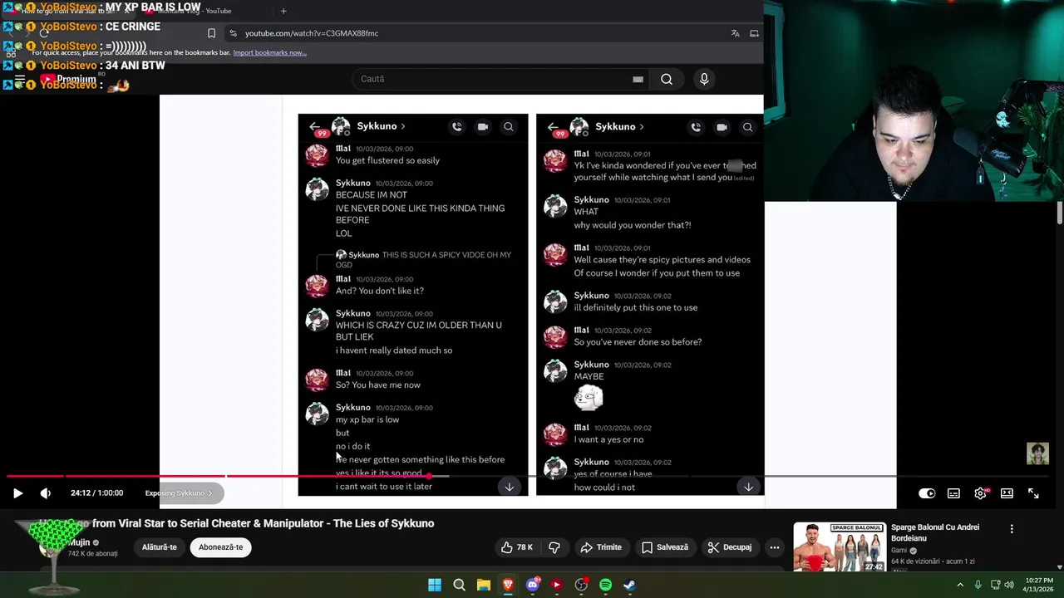Open the Mujin channel name

coord(79,542)
